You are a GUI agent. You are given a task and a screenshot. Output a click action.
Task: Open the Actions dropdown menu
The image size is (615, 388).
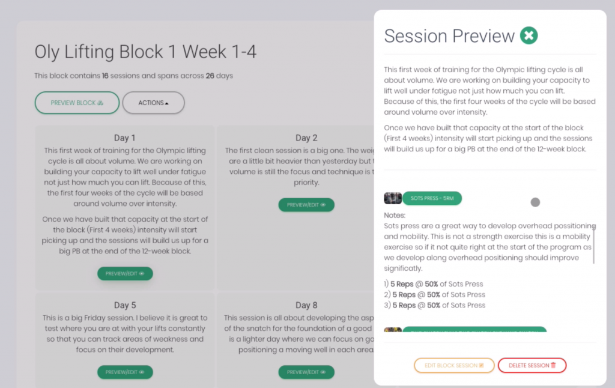[x=153, y=103]
